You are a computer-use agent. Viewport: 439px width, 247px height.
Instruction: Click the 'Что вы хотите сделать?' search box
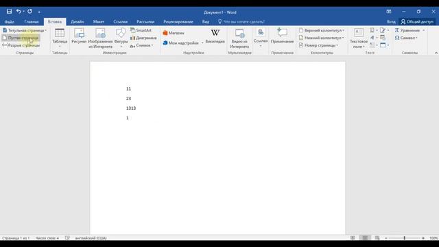click(241, 21)
